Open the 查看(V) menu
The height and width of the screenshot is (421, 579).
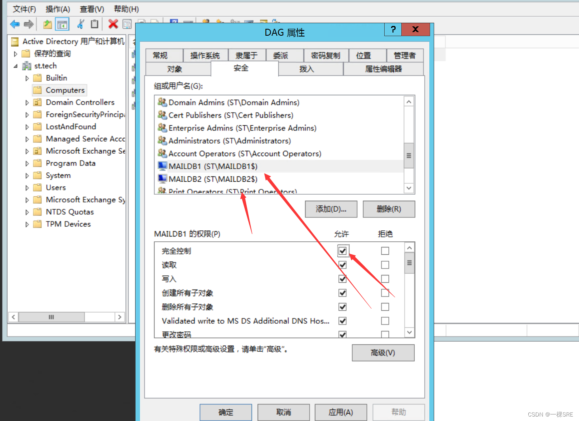point(92,9)
